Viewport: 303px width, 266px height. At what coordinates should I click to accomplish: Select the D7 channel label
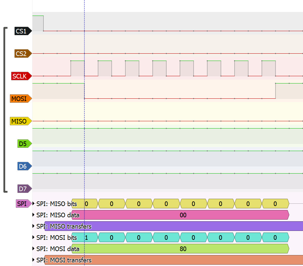click(x=25, y=189)
